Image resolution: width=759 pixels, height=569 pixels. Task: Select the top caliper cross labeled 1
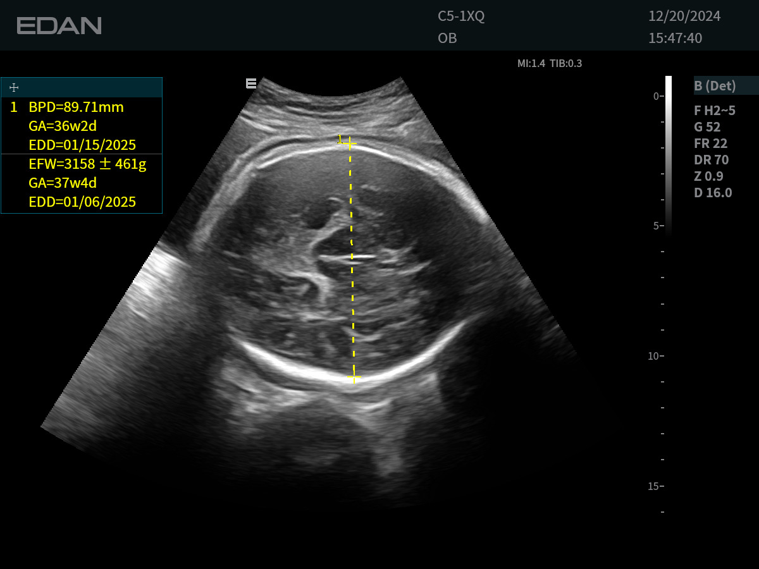[x=349, y=144]
